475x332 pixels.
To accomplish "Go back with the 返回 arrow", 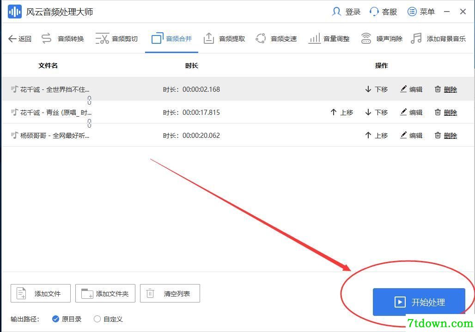I will [x=20, y=39].
